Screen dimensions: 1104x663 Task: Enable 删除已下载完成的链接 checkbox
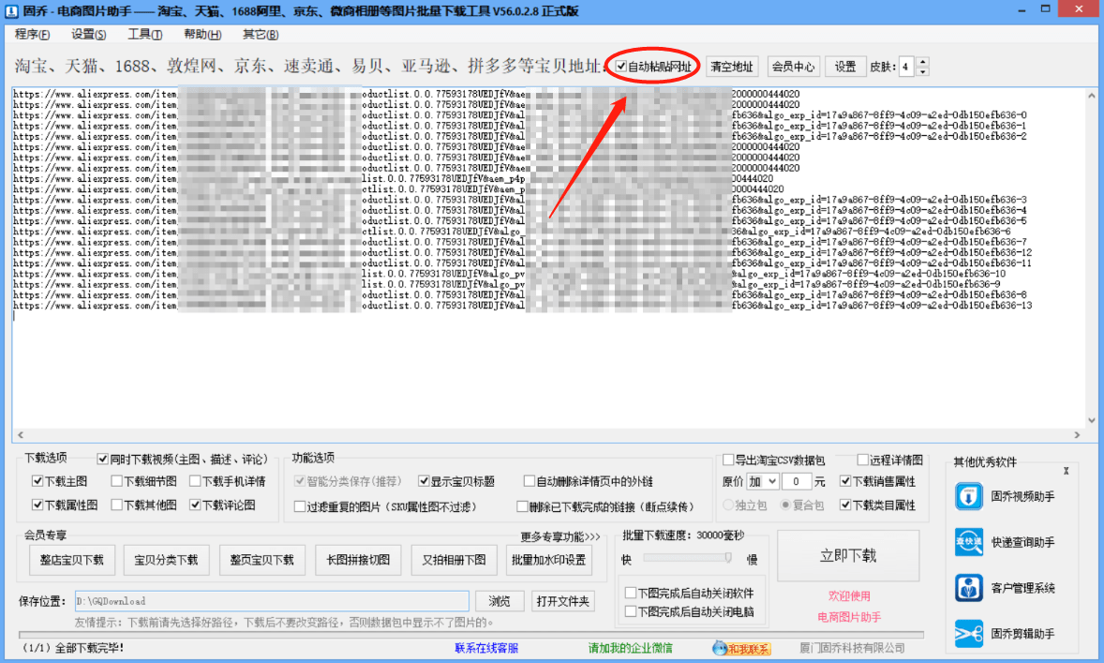522,506
